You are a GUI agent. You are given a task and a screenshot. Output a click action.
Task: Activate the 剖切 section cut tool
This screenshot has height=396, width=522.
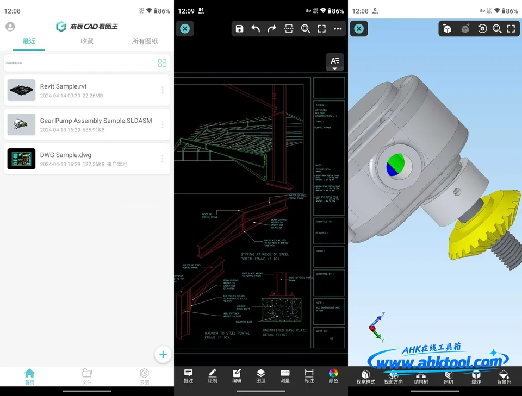(x=449, y=378)
